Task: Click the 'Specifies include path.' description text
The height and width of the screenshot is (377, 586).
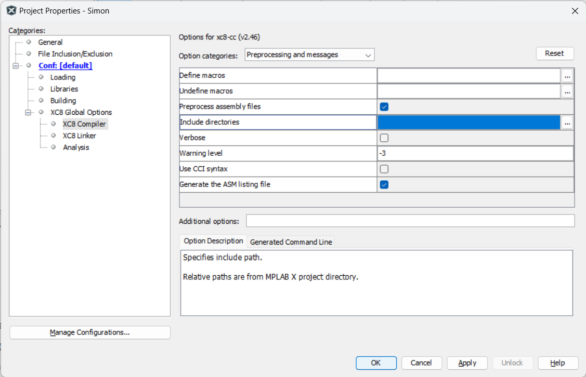Action: (223, 258)
